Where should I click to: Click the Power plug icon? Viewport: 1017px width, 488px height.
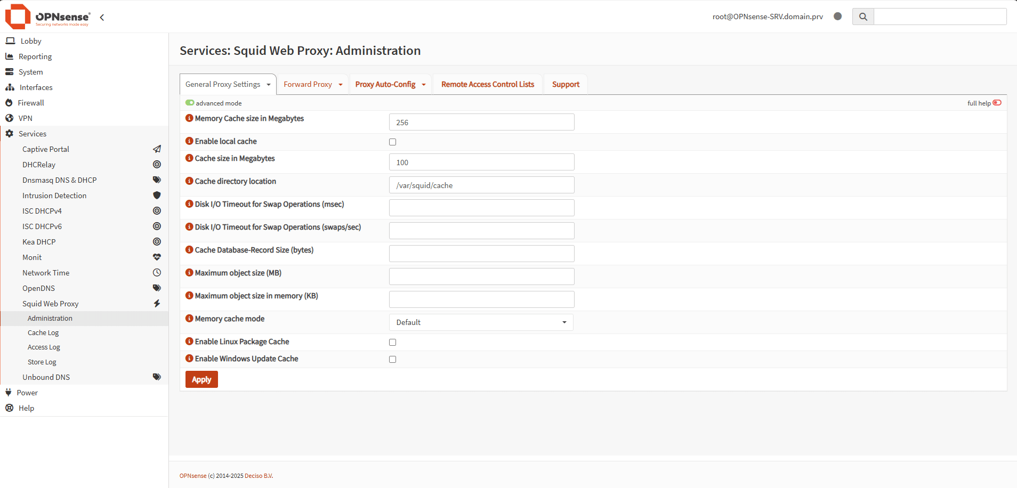pos(9,392)
